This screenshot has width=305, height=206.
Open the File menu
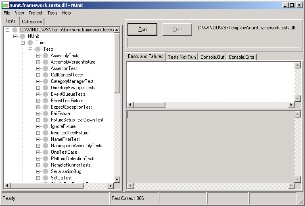click(x=7, y=13)
